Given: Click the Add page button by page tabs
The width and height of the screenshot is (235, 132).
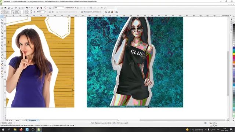Looking at the screenshot, I should click(x=26, y=120).
